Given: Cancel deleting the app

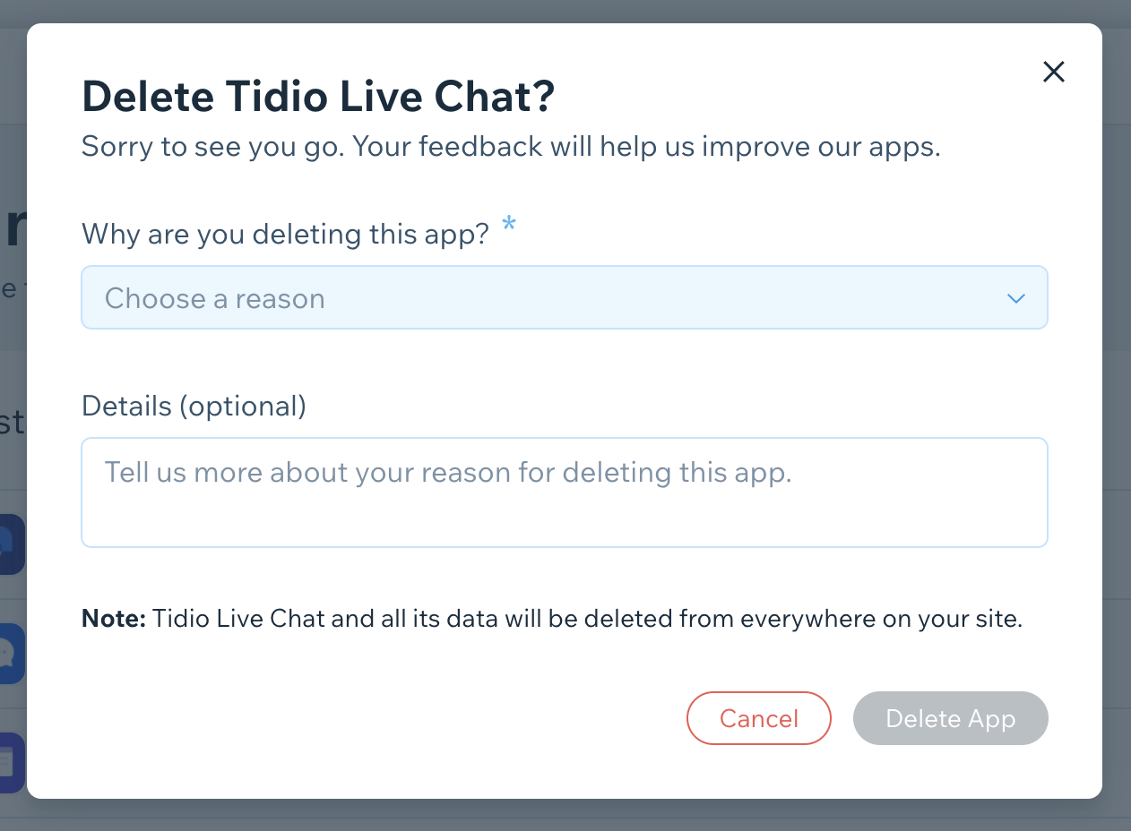Looking at the screenshot, I should click(759, 718).
